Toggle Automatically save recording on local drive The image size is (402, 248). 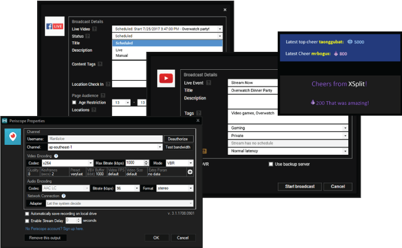pyautogui.click(x=27, y=213)
